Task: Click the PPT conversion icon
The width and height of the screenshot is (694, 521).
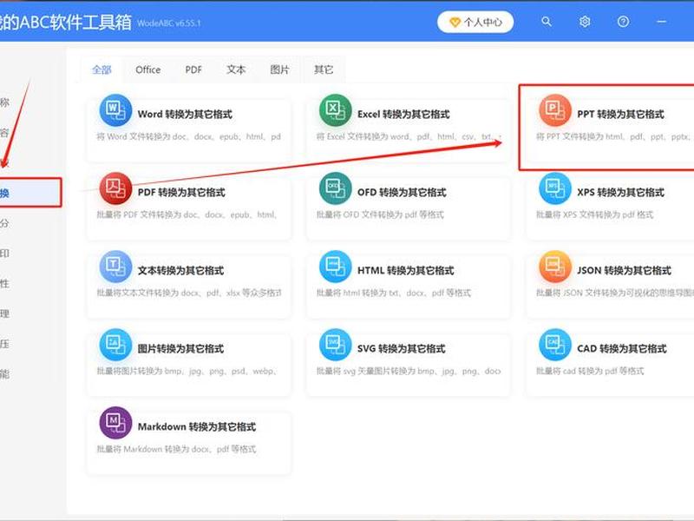Action: [x=555, y=110]
